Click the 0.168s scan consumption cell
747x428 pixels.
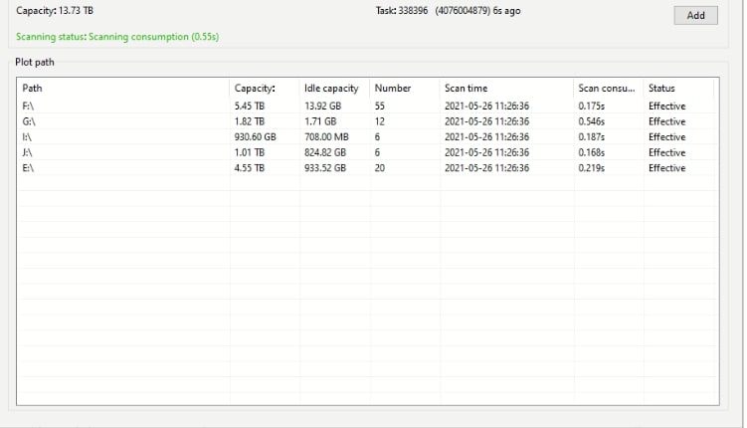[x=591, y=152]
